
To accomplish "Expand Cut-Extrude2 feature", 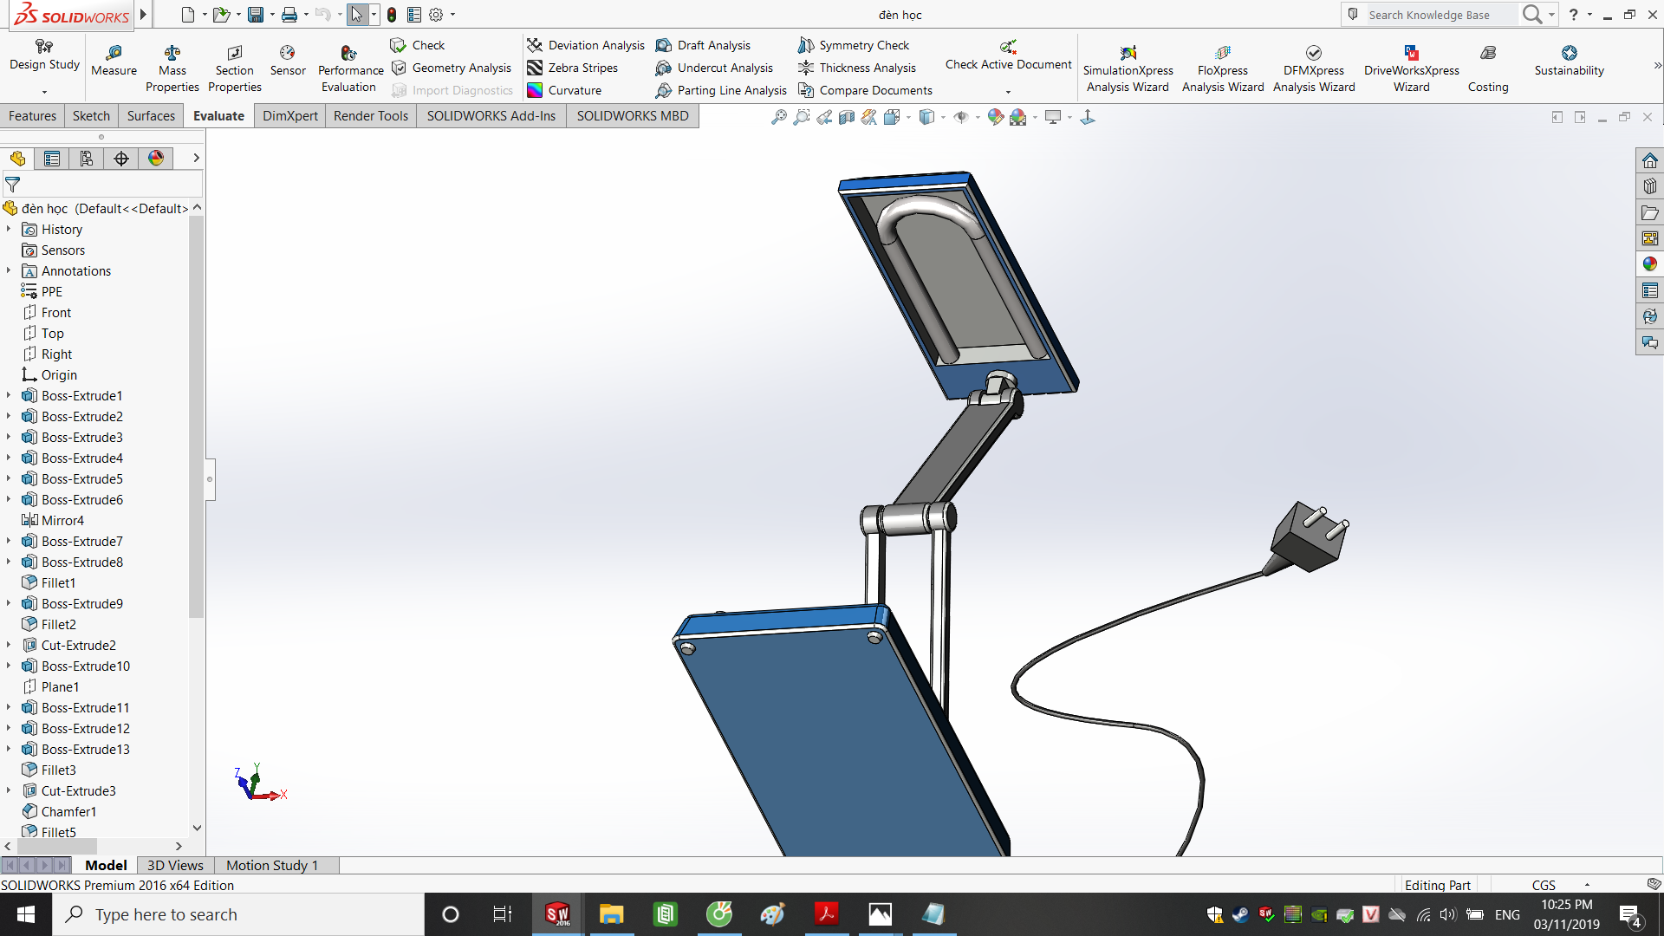I will 9,645.
